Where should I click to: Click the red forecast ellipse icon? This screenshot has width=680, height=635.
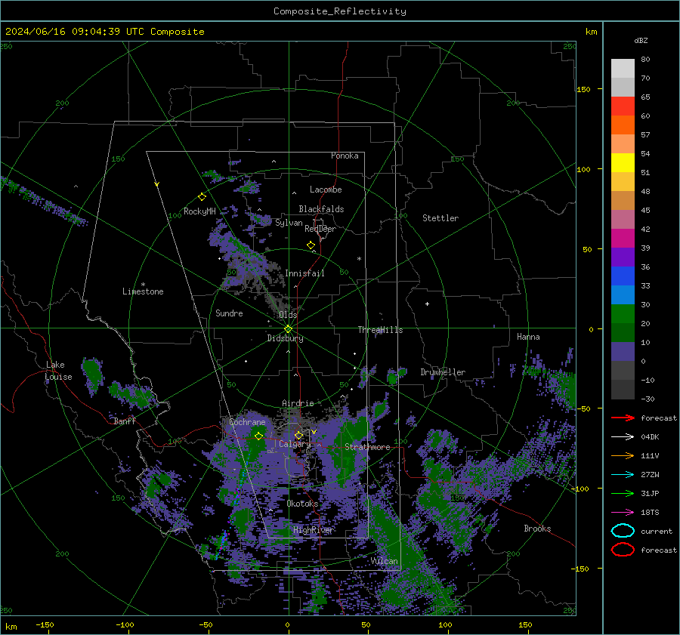(x=623, y=550)
